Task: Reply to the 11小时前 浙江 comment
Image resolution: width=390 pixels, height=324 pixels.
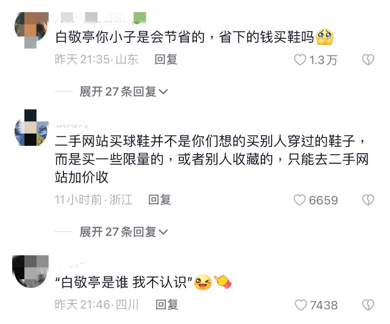Action: coord(159,199)
